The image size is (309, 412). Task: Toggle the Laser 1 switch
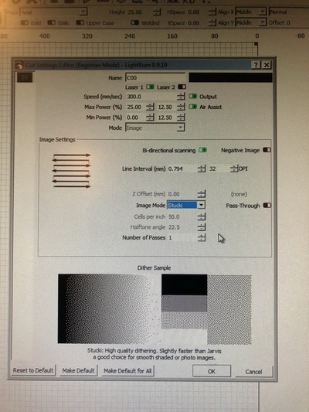[150, 87]
